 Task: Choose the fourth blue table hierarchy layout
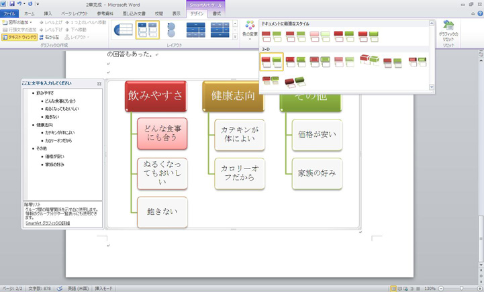tap(196, 30)
